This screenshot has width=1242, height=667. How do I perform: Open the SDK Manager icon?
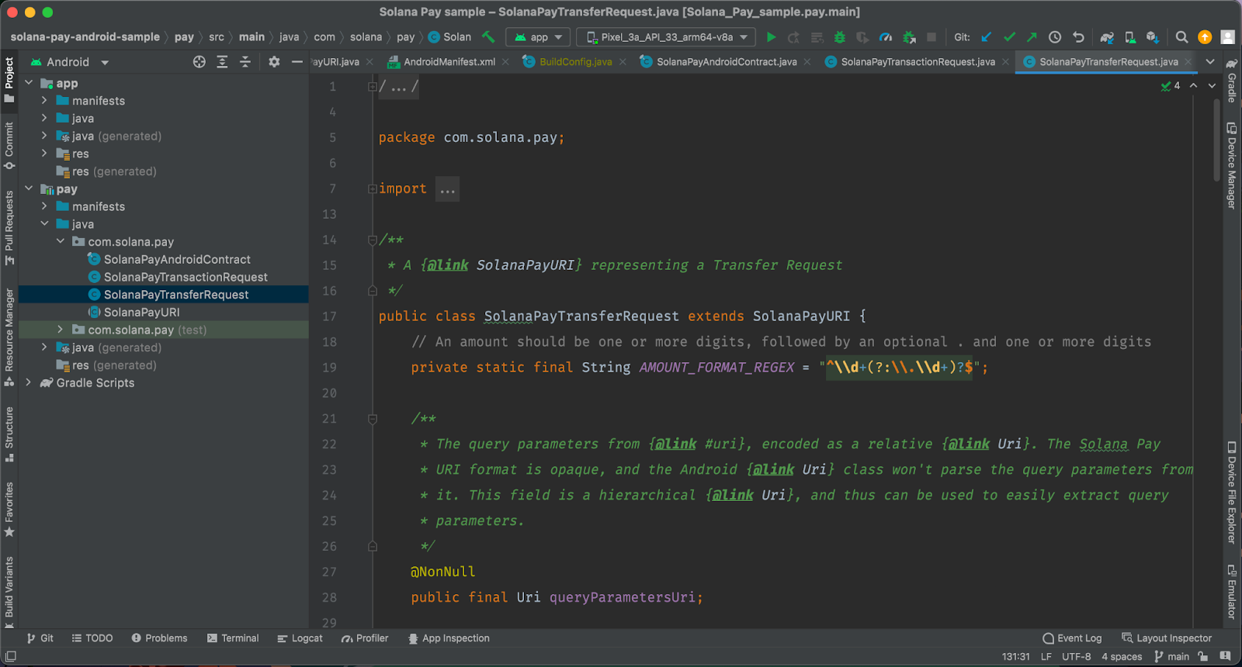click(1153, 37)
